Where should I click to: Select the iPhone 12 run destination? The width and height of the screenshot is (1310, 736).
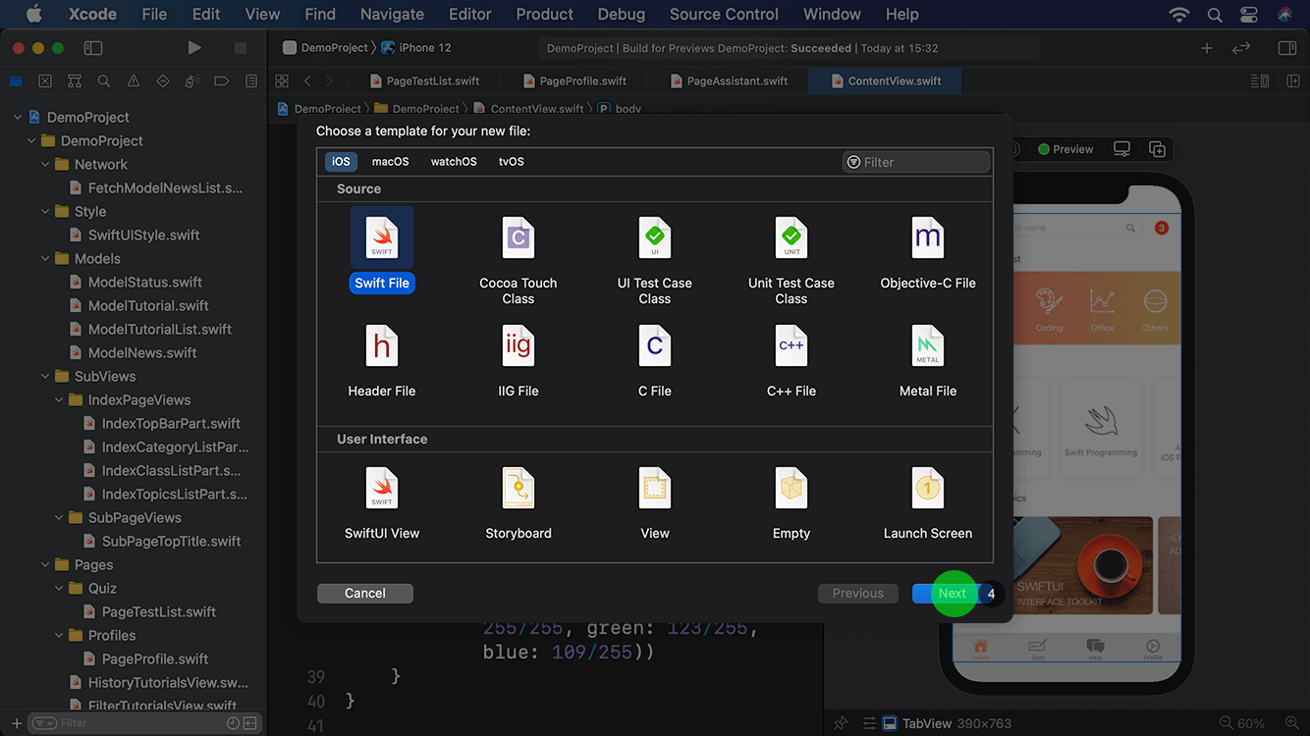click(416, 47)
